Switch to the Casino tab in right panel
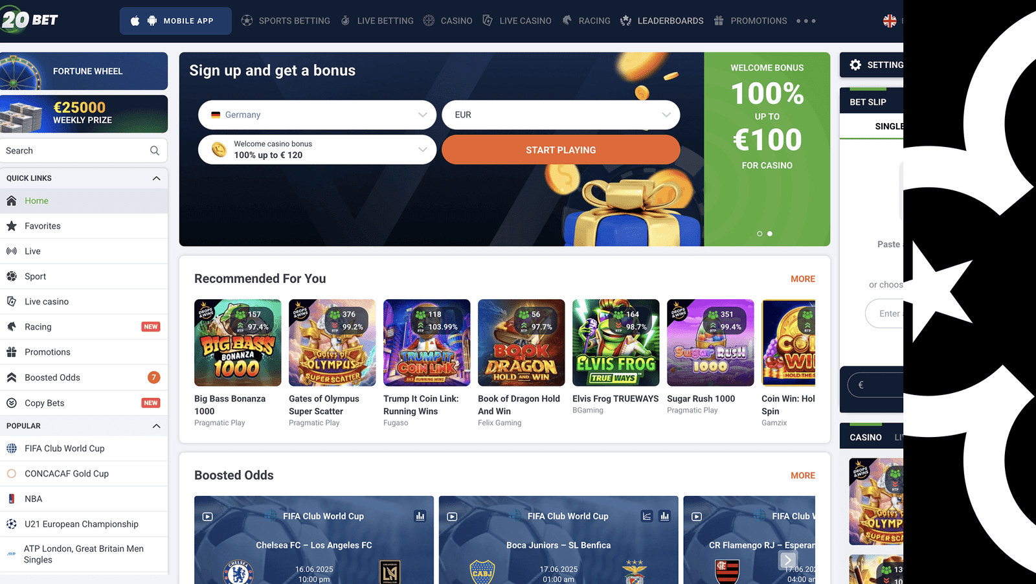1036x584 pixels. point(866,438)
